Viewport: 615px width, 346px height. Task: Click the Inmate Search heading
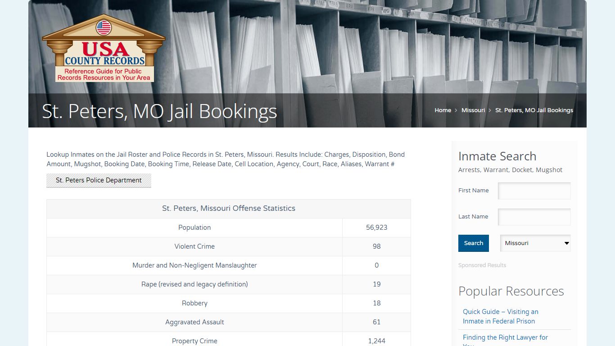click(x=497, y=156)
